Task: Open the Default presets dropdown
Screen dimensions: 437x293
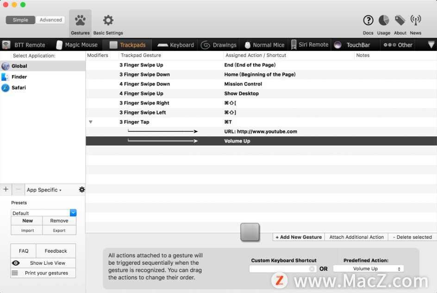Action: [44, 213]
